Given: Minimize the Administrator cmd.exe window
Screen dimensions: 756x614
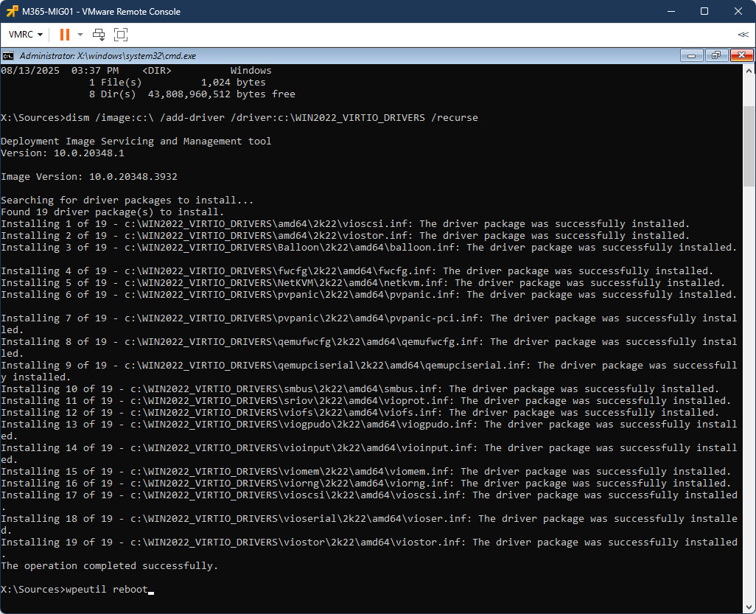Looking at the screenshot, I should [691, 56].
